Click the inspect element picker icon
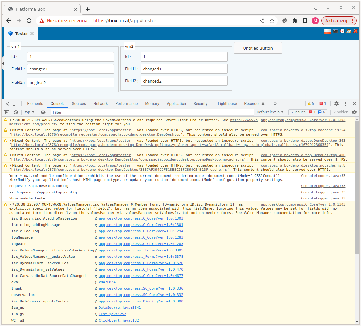Image resolution: width=361 pixels, height=326 pixels. [x=7, y=104]
